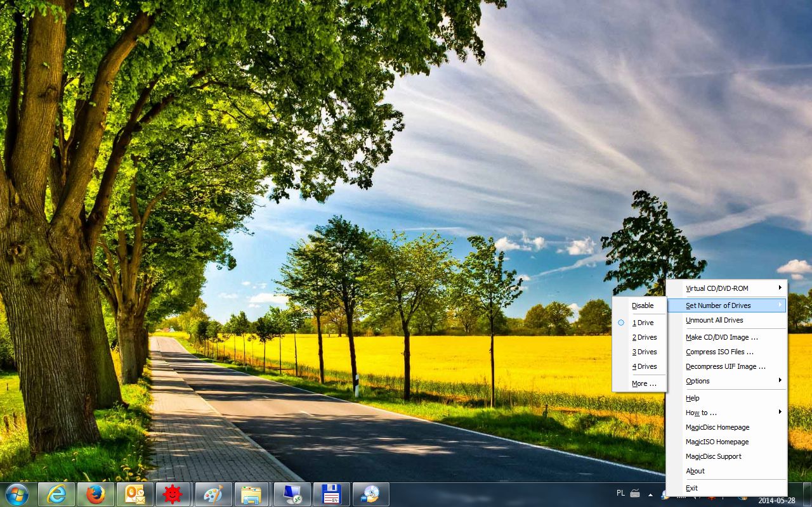Open the About entry
This screenshot has width=812, height=507.
(x=726, y=471)
